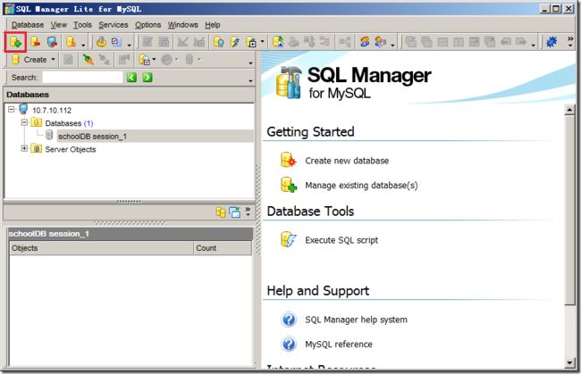Open the Create button dropdown arrow
Screen dimensions: 581x374
click(x=54, y=60)
